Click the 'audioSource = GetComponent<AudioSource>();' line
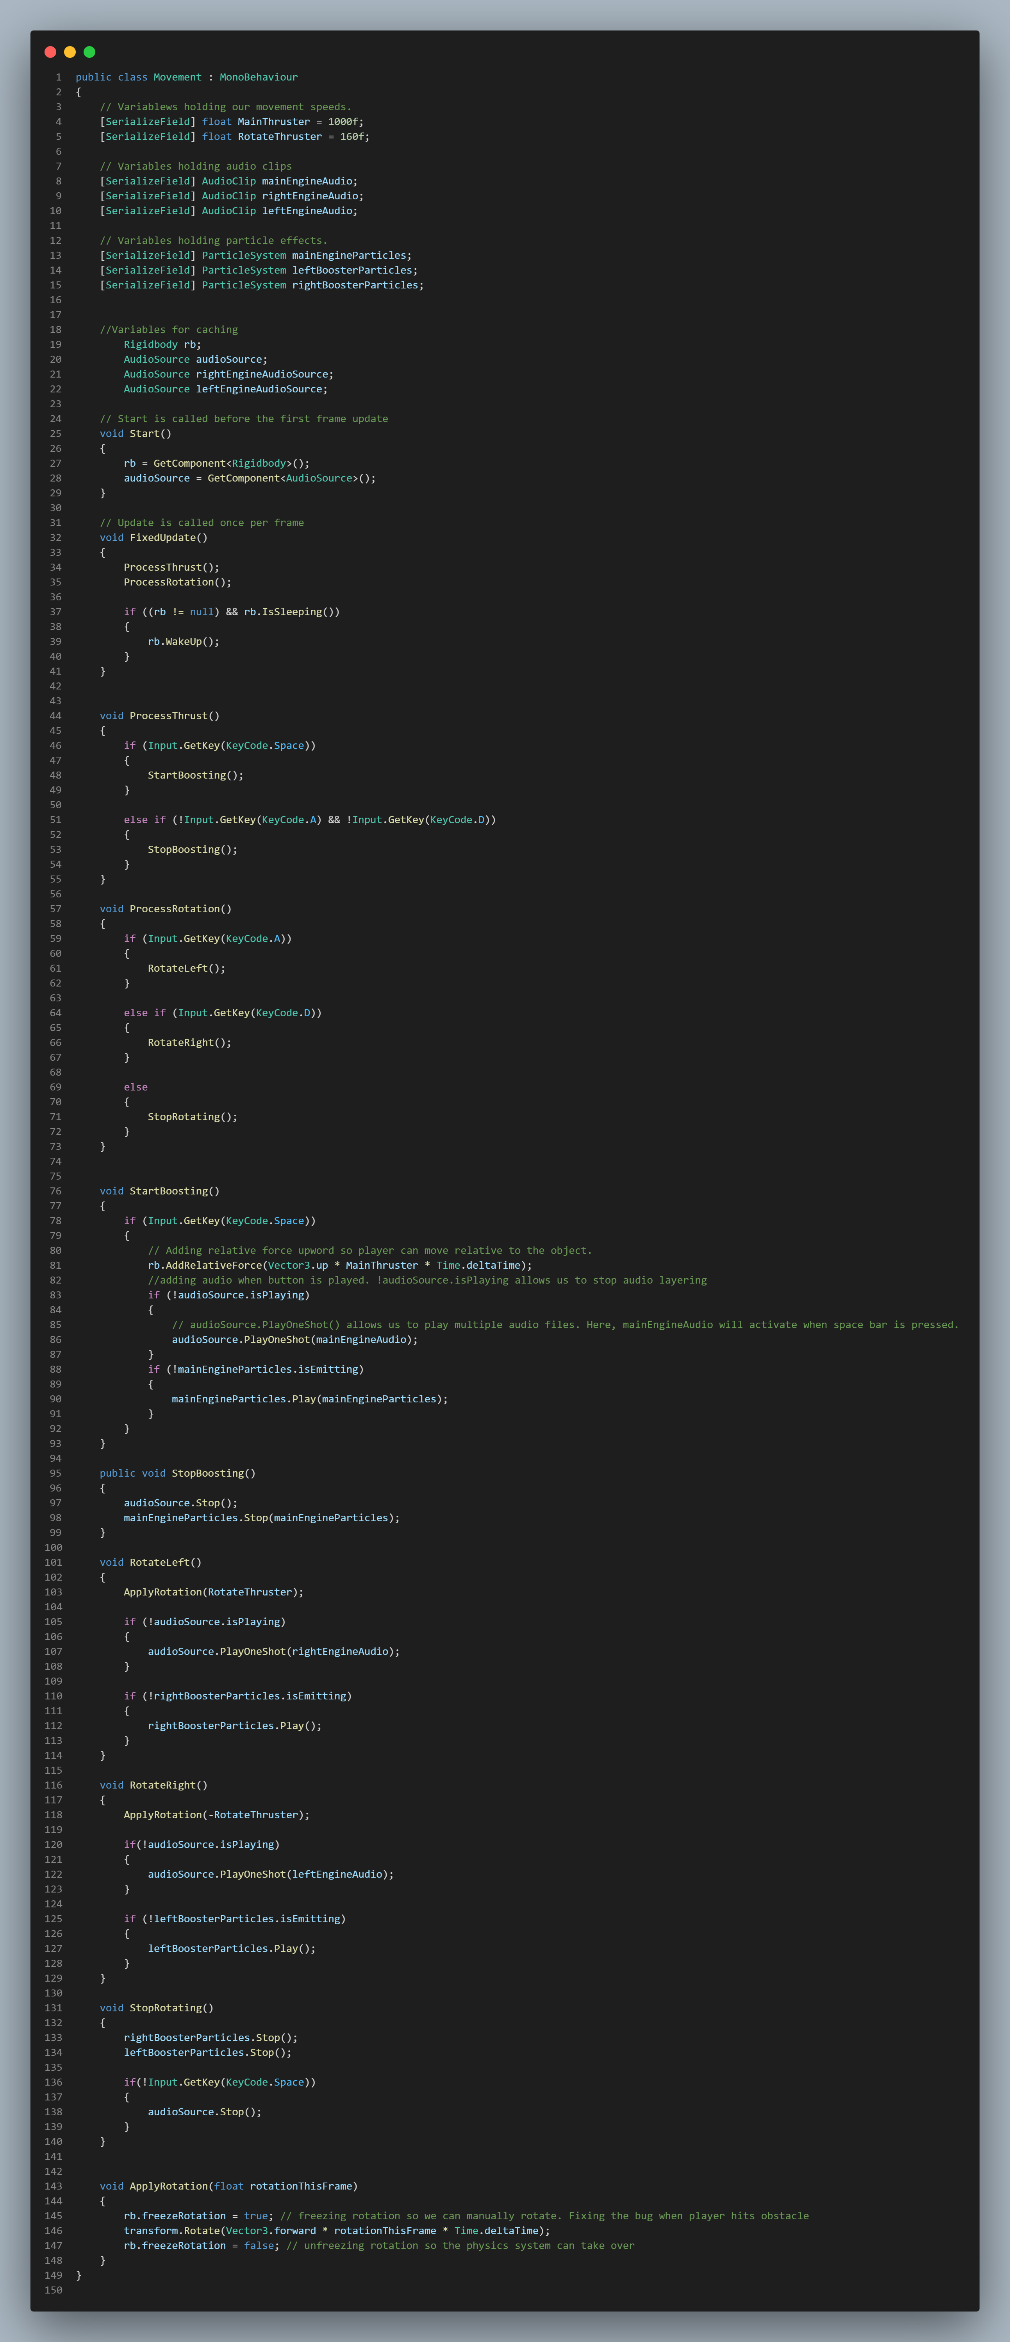This screenshot has height=2342, width=1010. pos(250,478)
